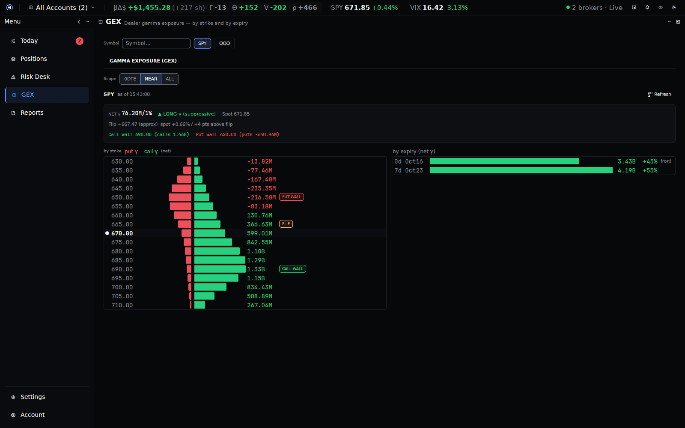Set scope to ALL
The image size is (685, 428).
pyautogui.click(x=170, y=79)
